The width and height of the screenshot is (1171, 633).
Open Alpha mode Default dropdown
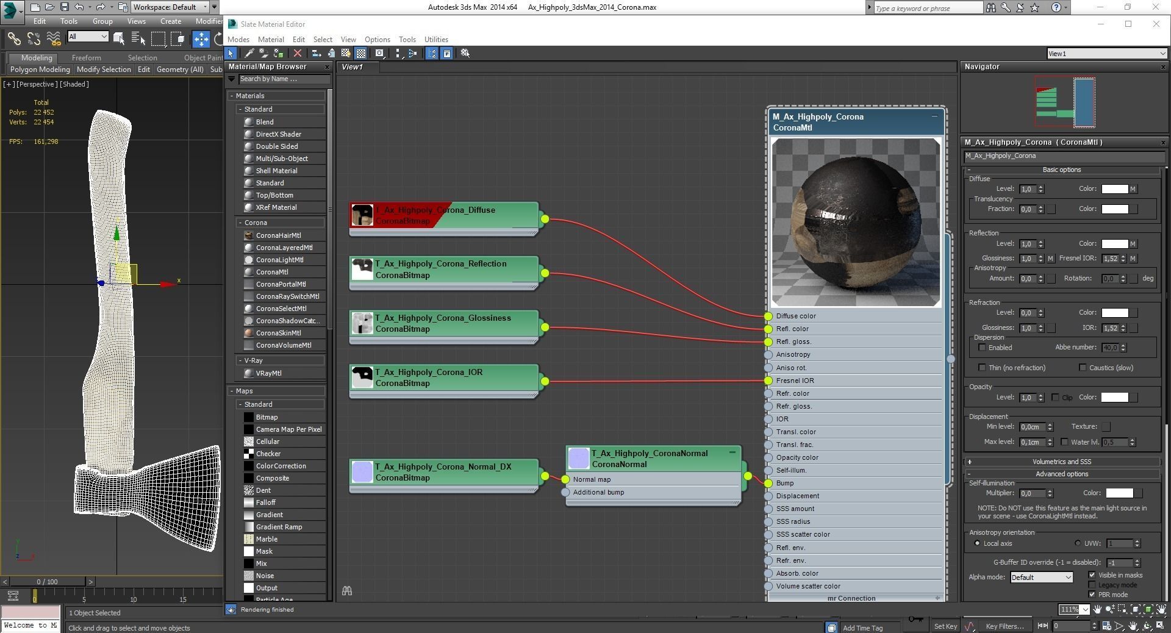1041,578
